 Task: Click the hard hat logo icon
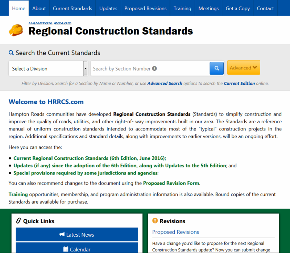click(16, 30)
